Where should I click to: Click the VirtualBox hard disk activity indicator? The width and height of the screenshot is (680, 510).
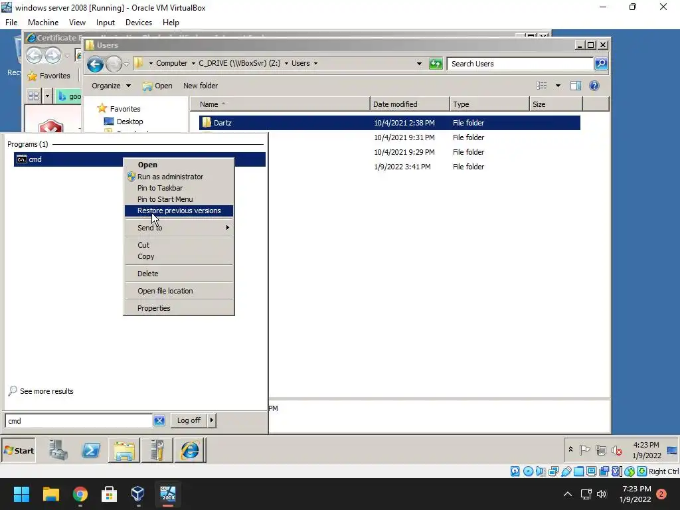click(515, 471)
